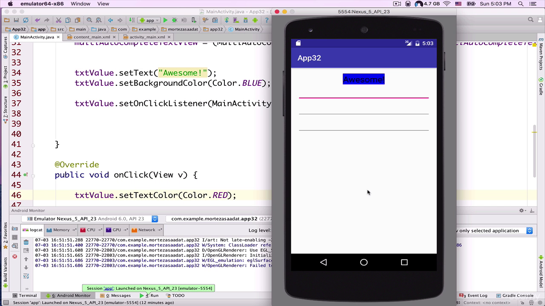The width and height of the screenshot is (545, 306).
Task: Toggle the Gradle panel on right edge
Action: tap(541, 86)
